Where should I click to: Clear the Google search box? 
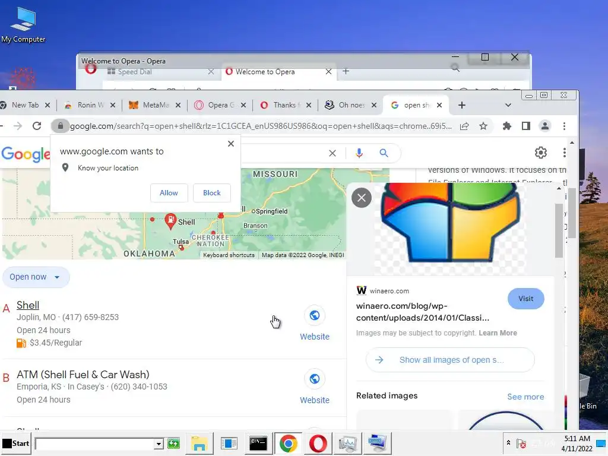point(332,153)
